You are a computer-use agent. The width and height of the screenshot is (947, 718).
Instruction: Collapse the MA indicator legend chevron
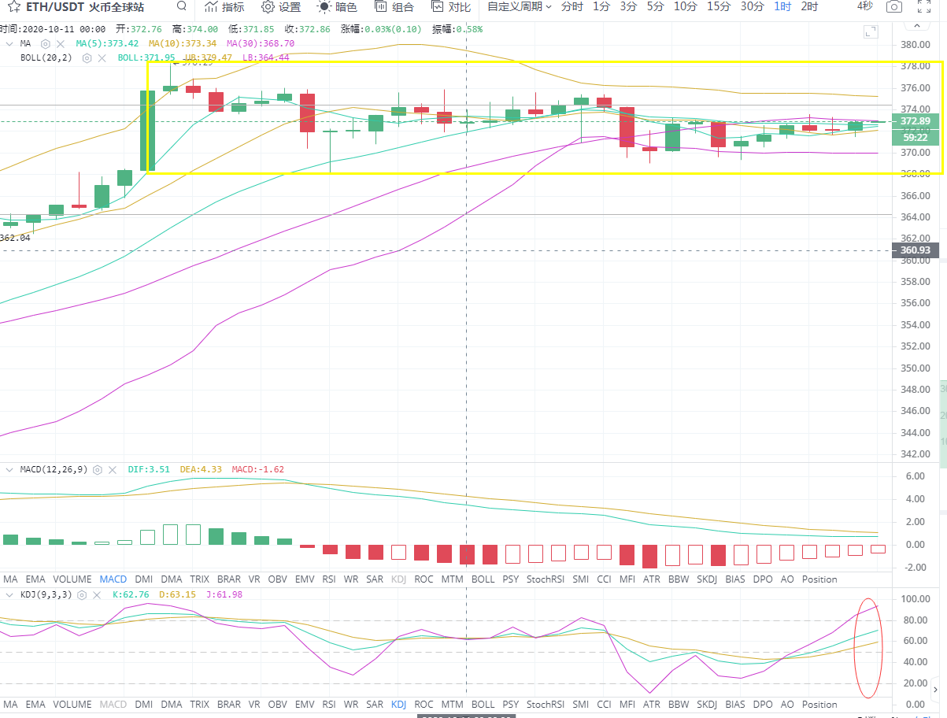9,43
